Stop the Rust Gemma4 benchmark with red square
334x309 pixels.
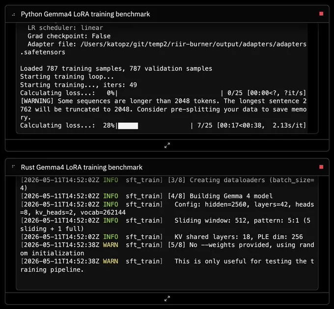click(x=321, y=167)
